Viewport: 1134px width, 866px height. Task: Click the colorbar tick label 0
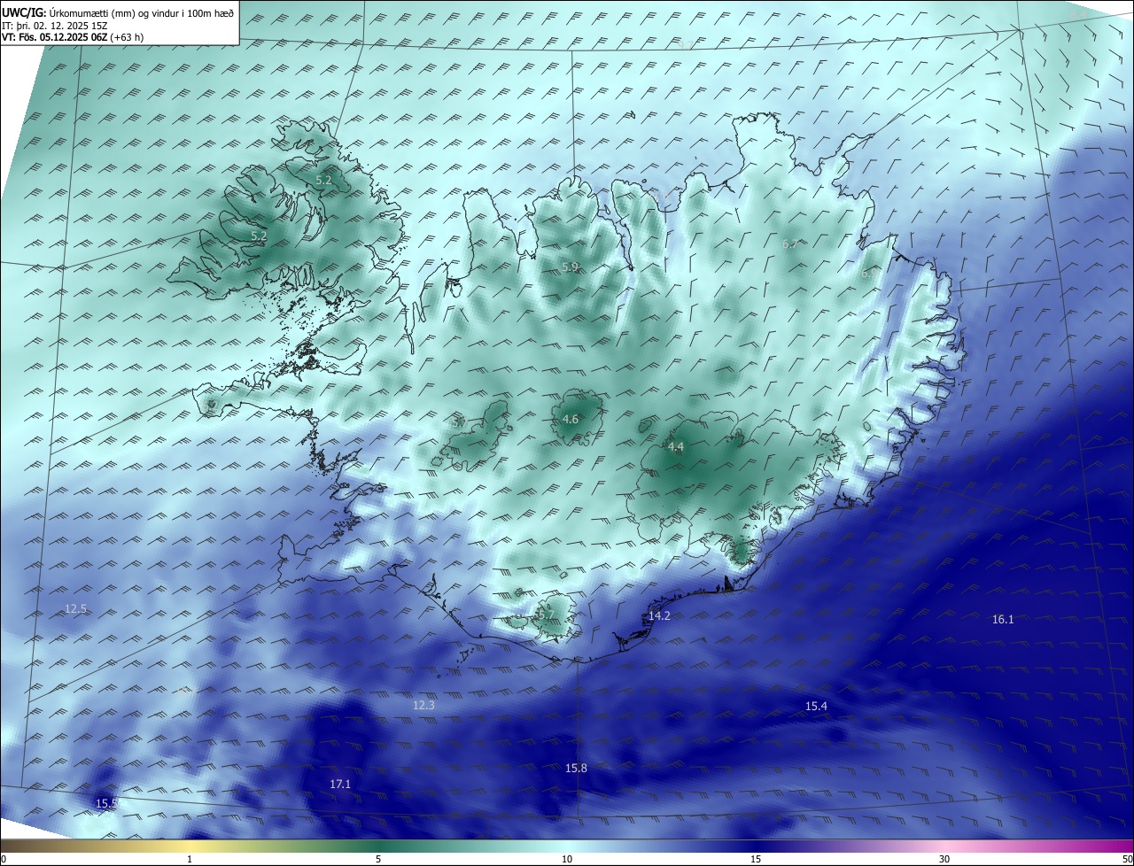click(x=4, y=859)
